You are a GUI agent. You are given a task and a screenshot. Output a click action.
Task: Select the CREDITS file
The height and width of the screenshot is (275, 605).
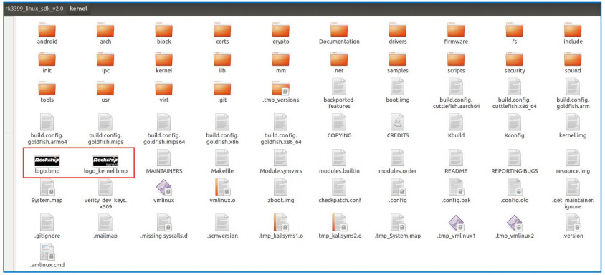click(397, 122)
